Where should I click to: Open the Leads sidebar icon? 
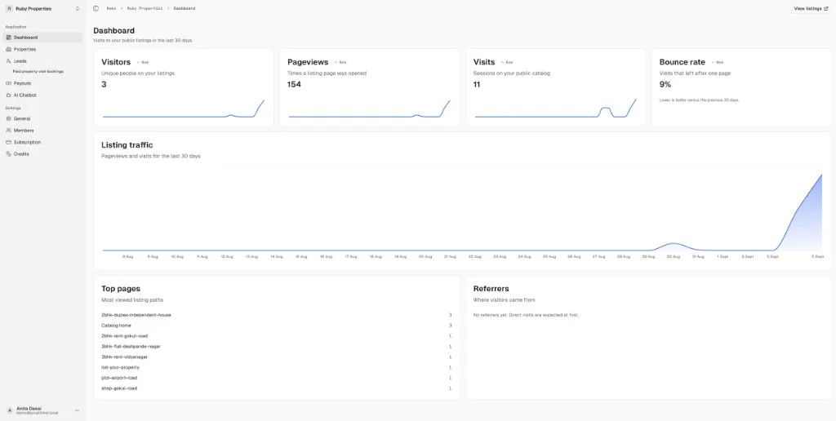[8, 60]
